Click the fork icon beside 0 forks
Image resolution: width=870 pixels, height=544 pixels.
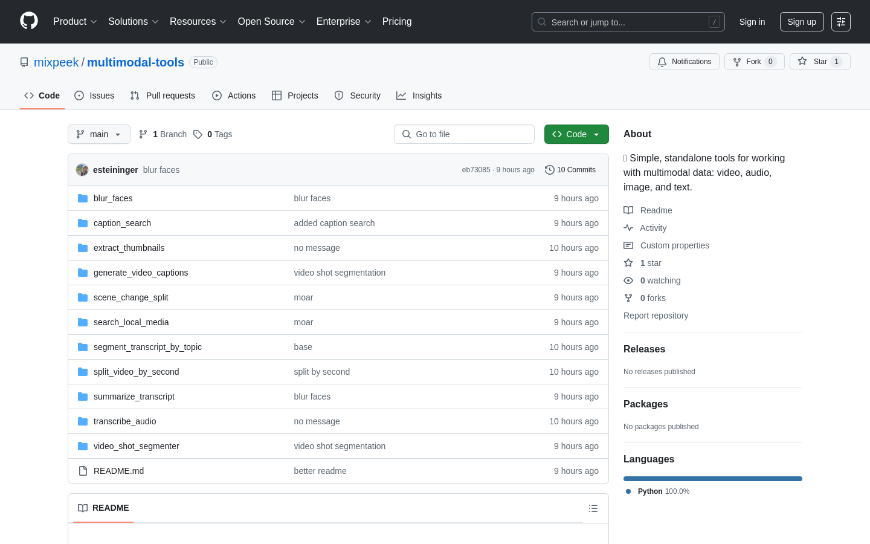[x=628, y=298]
